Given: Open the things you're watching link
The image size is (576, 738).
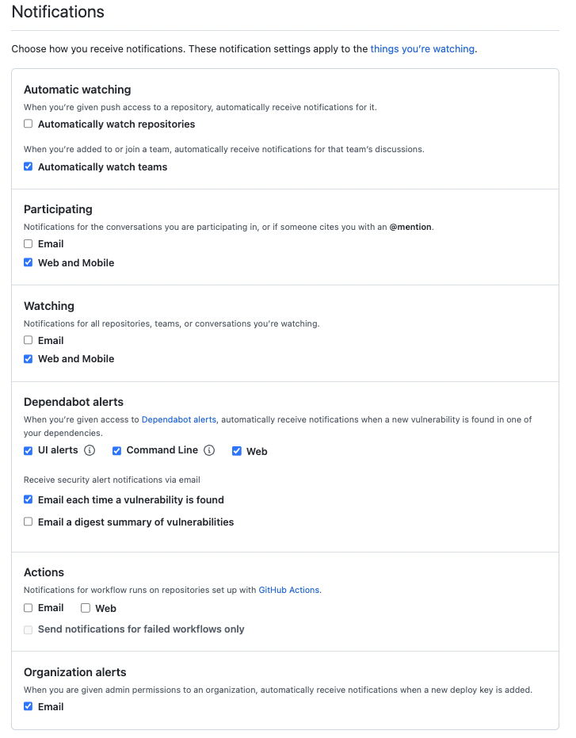Looking at the screenshot, I should point(422,48).
